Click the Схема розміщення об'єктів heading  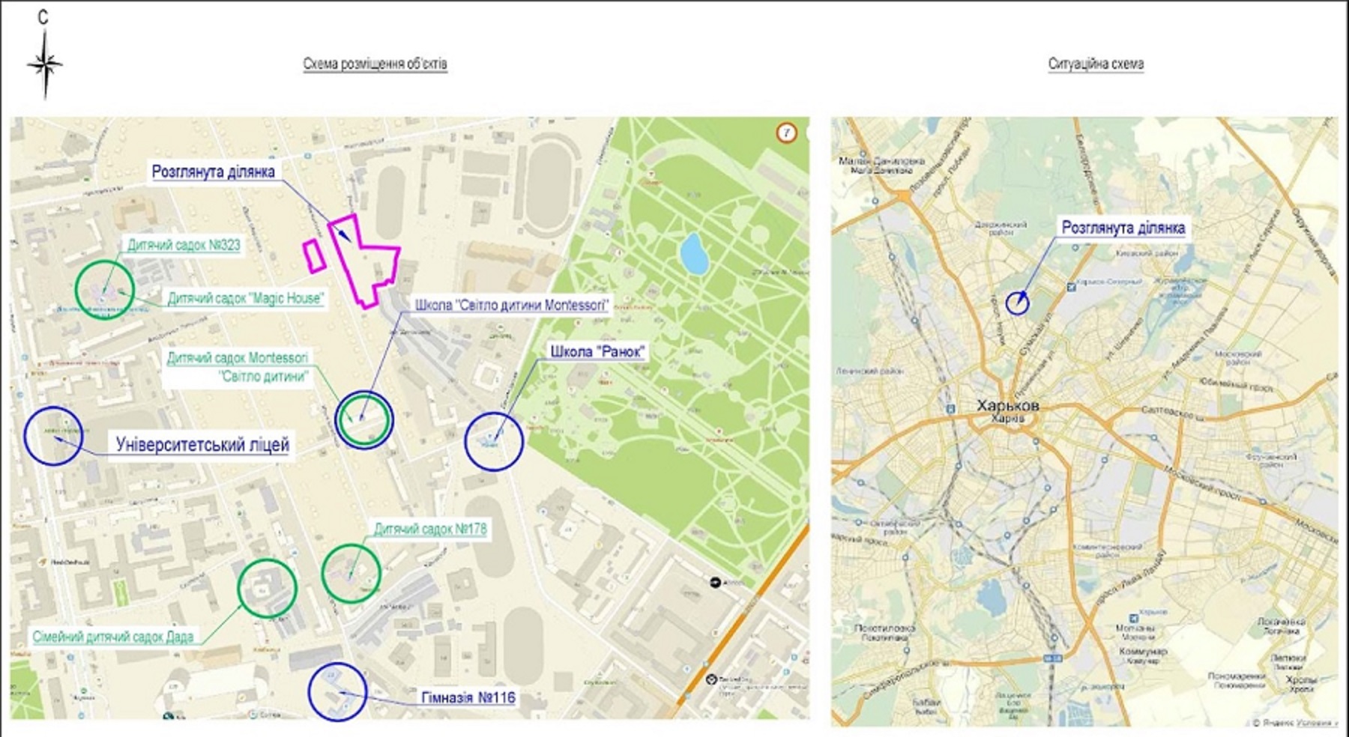click(x=375, y=64)
